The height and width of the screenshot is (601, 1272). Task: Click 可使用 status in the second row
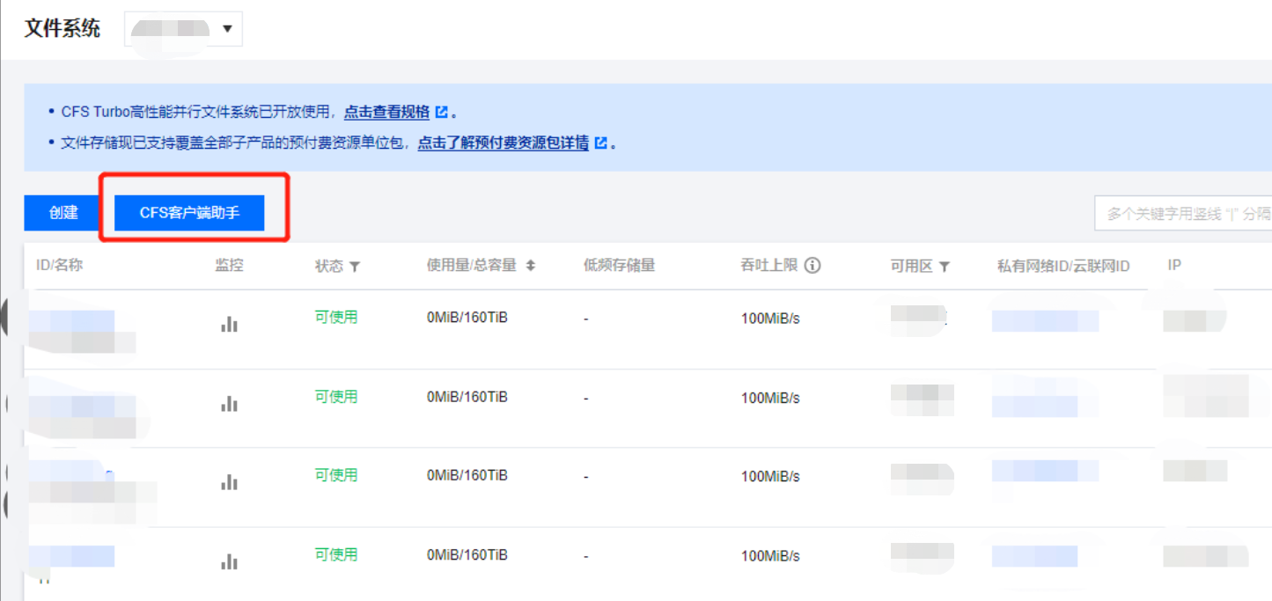pyautogui.click(x=336, y=396)
